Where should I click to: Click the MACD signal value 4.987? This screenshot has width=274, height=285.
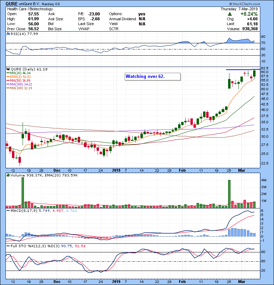58,211
